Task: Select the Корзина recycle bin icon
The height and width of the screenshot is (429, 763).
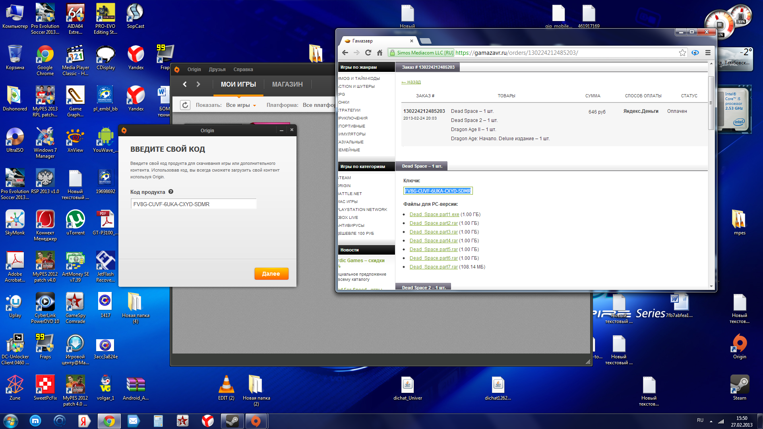Action: (15, 58)
